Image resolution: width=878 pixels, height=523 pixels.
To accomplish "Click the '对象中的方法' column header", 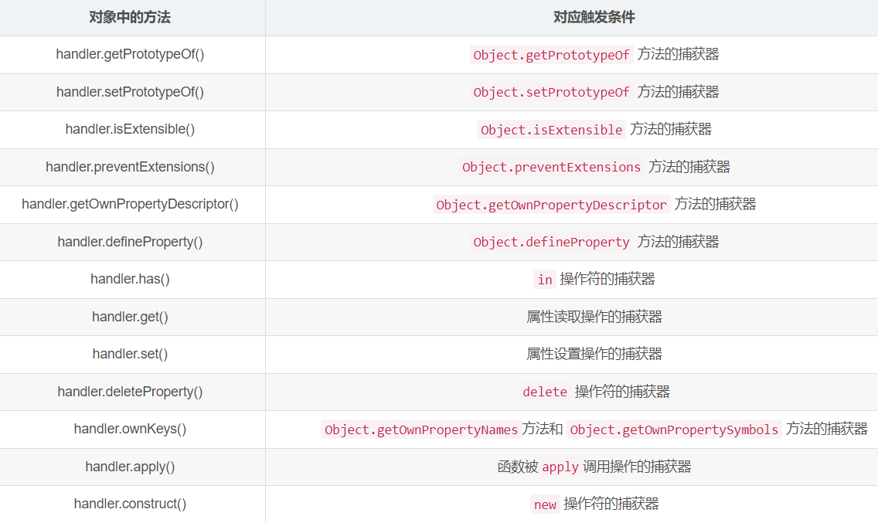I will pyautogui.click(x=130, y=17).
